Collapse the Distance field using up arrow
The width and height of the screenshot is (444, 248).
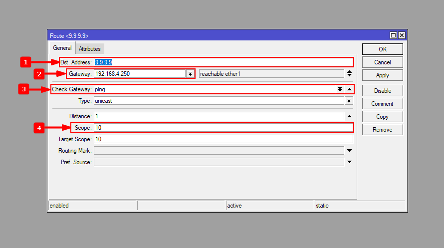[x=349, y=116]
